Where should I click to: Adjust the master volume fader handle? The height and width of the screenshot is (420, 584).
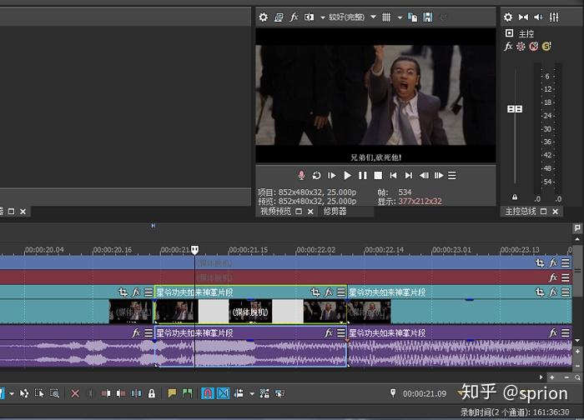click(x=515, y=109)
